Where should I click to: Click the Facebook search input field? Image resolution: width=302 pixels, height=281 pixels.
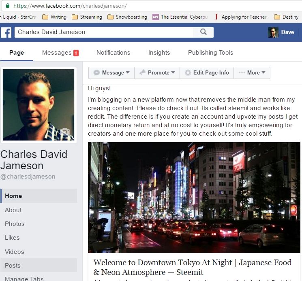pos(103,32)
